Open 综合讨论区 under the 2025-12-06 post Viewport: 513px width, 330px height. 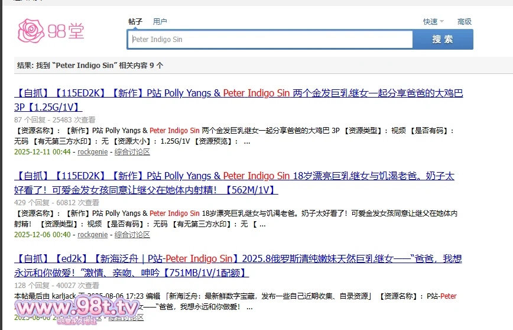(x=132, y=235)
